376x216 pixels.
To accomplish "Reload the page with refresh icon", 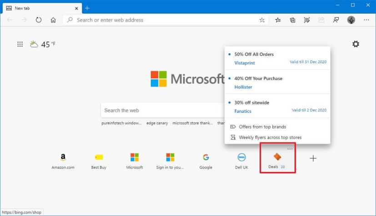I will [x=39, y=20].
